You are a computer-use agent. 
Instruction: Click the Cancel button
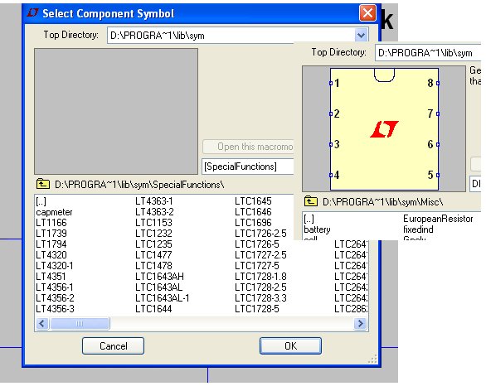point(113,345)
